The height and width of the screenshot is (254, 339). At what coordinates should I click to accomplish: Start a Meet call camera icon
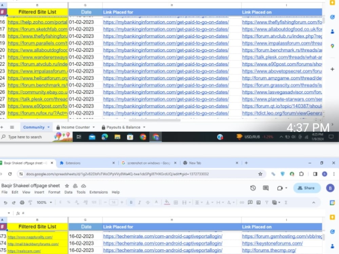(280, 188)
